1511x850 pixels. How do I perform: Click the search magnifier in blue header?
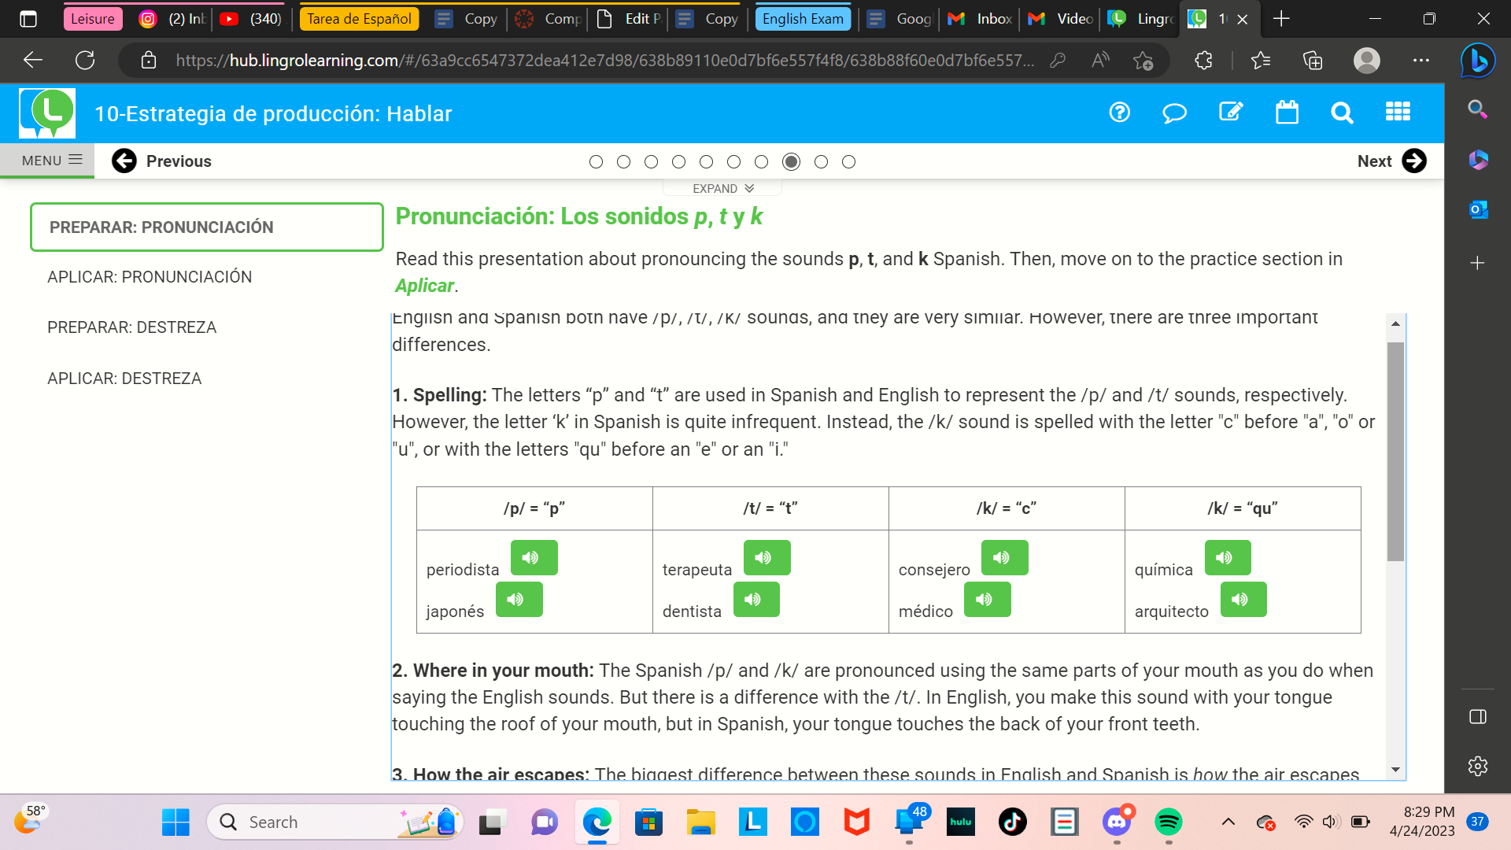pyautogui.click(x=1342, y=113)
